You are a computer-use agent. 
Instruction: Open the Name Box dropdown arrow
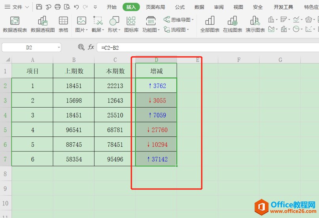coord(59,47)
